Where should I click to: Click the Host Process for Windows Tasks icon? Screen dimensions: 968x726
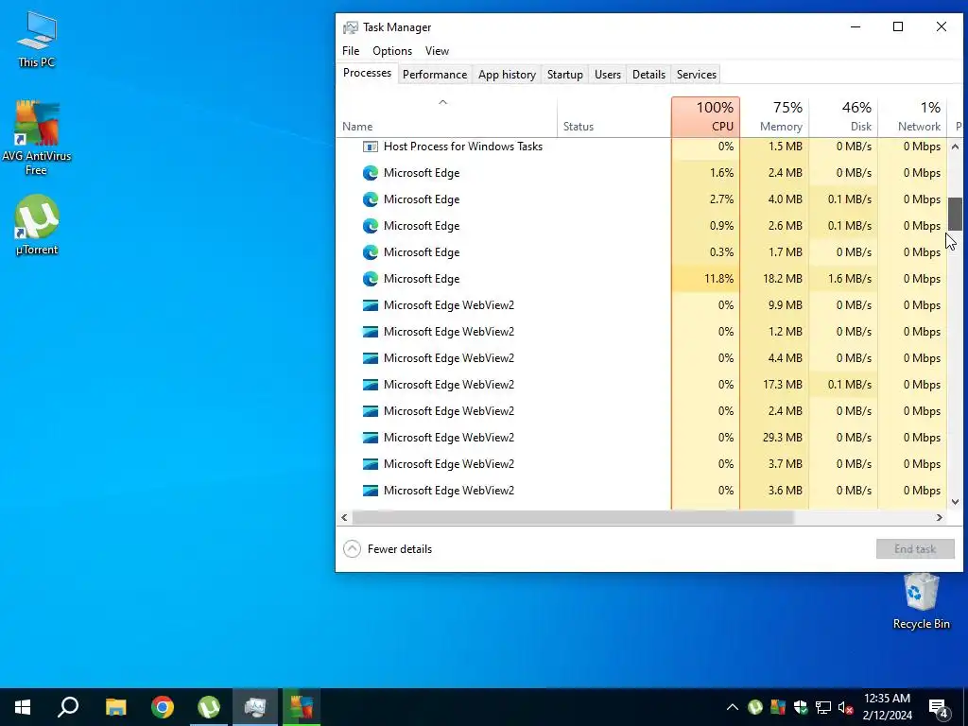371,147
